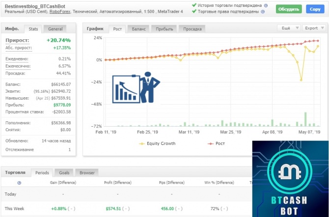Switch to the General tab
329x217 pixels.
point(55,29)
